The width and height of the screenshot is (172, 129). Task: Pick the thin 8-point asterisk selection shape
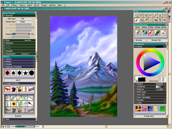point(13,73)
